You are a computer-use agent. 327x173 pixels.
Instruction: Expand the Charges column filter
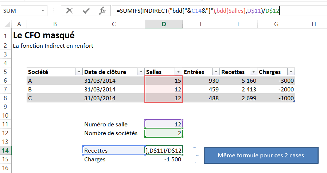[x=291, y=72]
